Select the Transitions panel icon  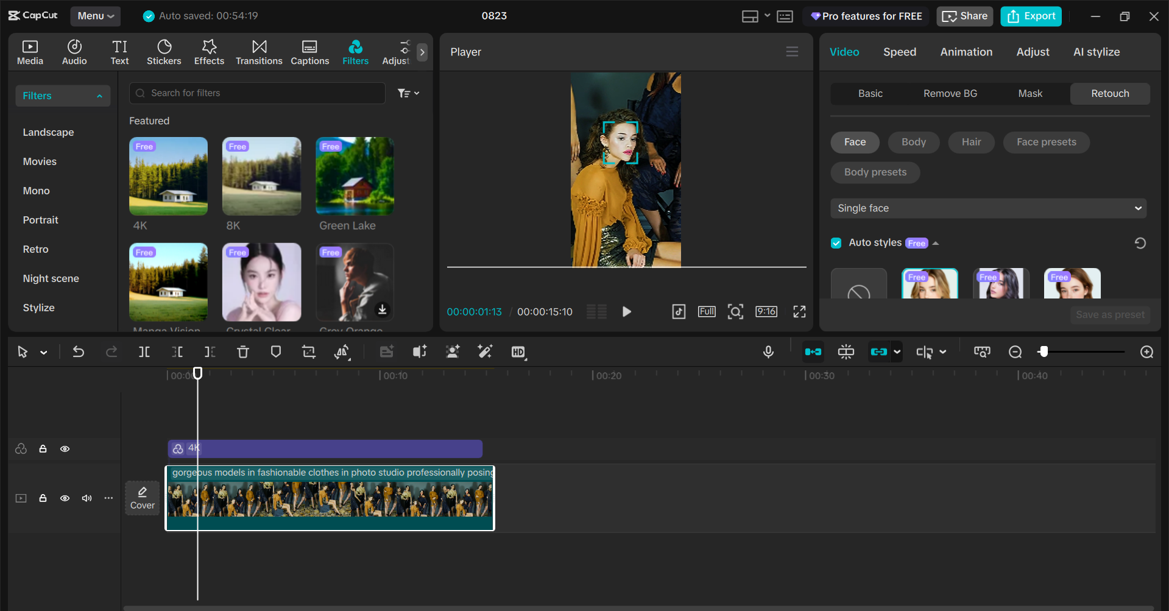pyautogui.click(x=259, y=52)
